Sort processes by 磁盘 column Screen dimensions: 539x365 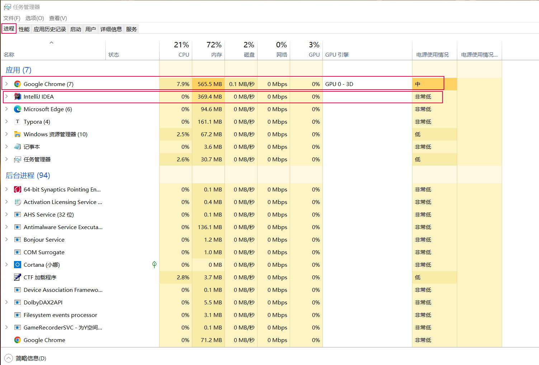click(241, 50)
